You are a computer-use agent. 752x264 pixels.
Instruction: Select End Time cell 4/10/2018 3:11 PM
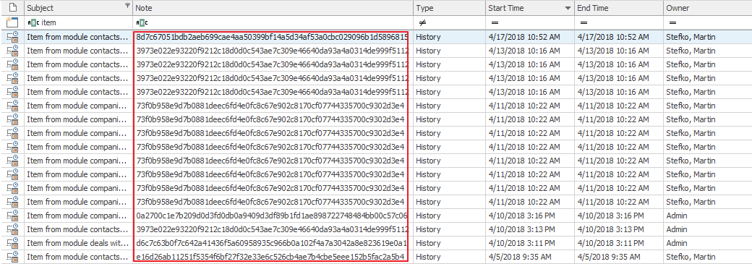(x=619, y=243)
